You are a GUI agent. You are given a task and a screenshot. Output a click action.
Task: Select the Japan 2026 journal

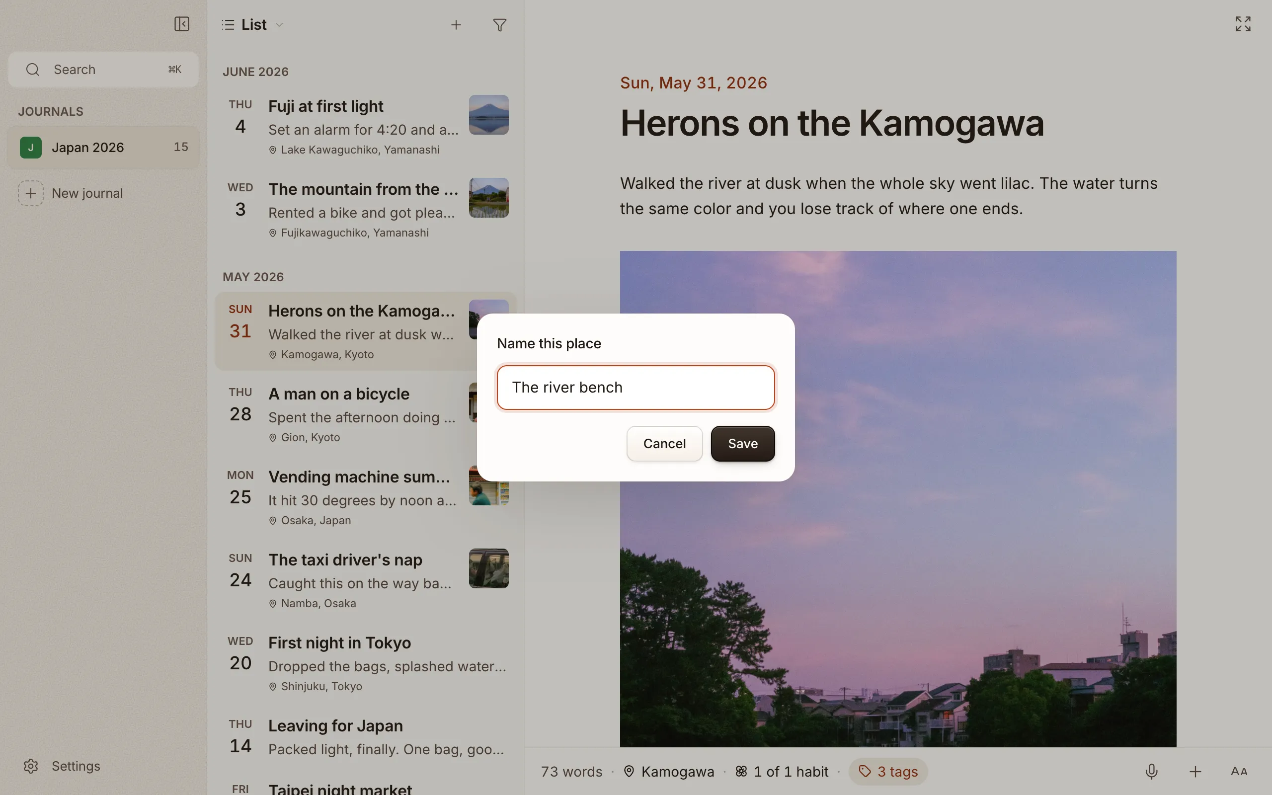(103, 147)
